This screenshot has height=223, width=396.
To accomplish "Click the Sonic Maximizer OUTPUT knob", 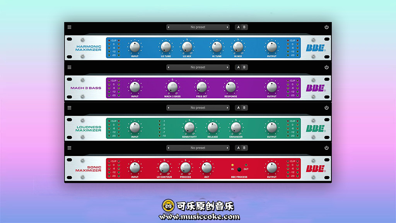I will [x=272, y=168].
